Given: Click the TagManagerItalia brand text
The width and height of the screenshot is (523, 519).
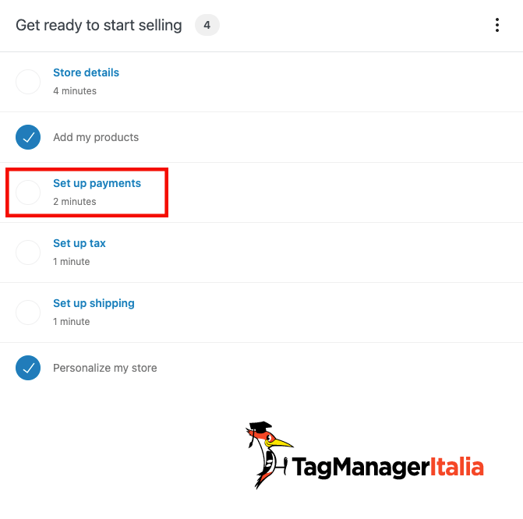Looking at the screenshot, I should (x=388, y=467).
